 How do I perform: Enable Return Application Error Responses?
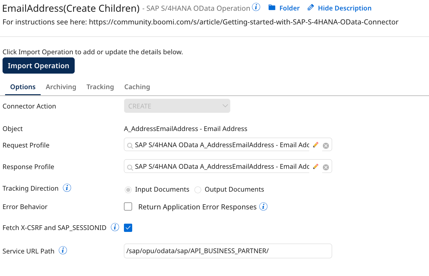pos(128,206)
